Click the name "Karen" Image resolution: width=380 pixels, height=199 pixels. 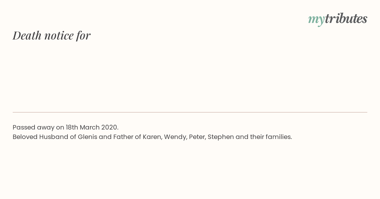click(151, 137)
